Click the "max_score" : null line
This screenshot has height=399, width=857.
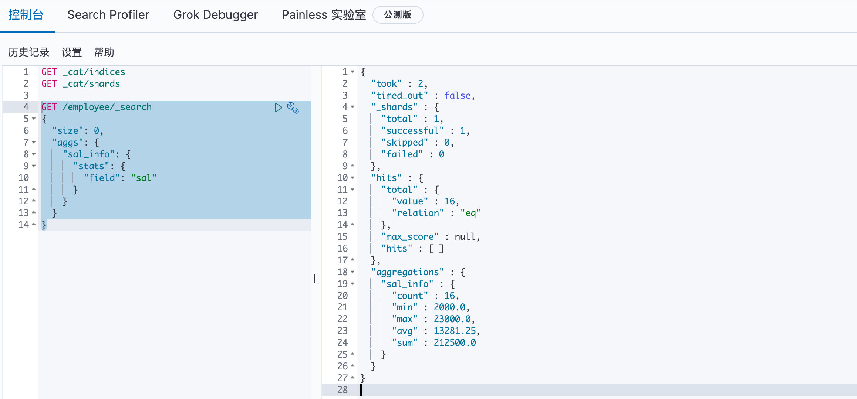(x=431, y=236)
